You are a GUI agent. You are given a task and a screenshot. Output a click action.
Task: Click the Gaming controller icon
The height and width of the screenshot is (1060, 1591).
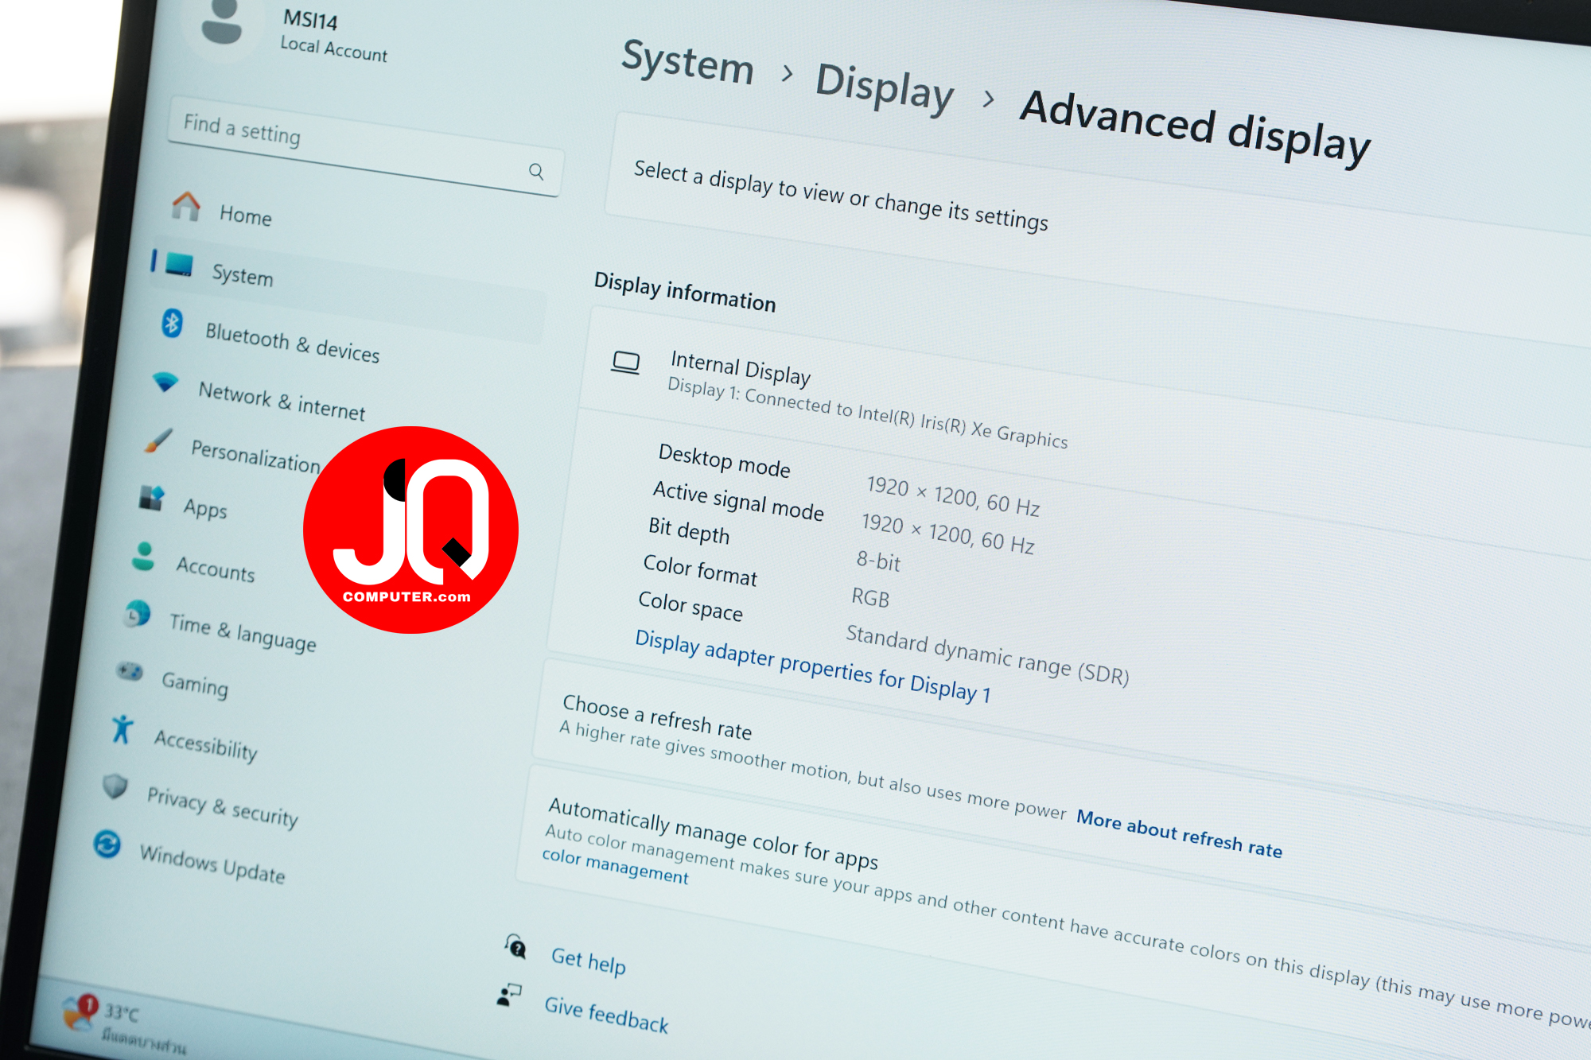pos(130,672)
